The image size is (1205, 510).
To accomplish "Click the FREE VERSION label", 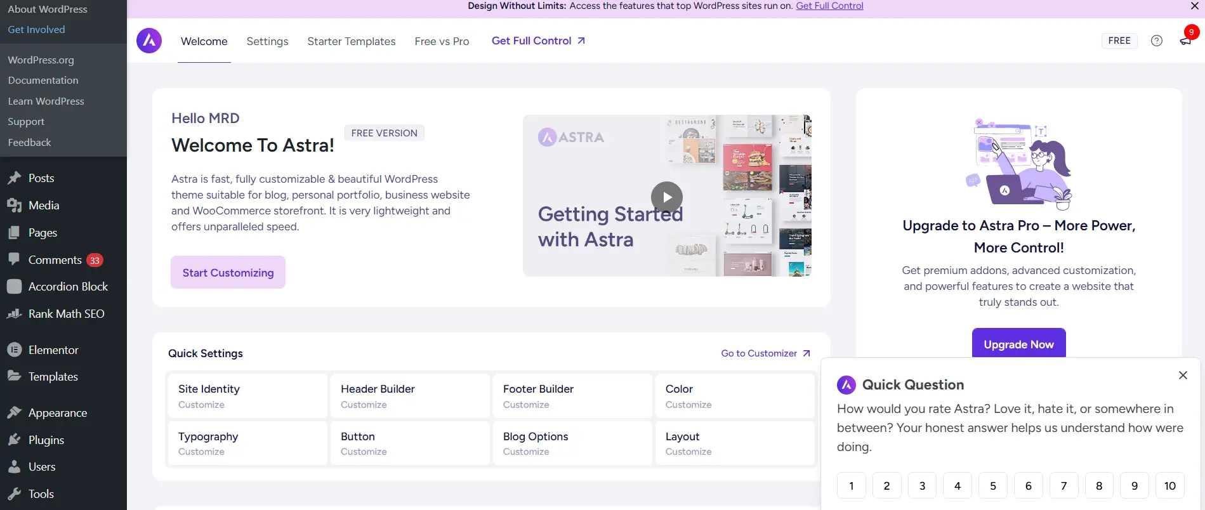I will point(385,133).
